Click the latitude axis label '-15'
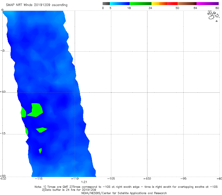The width and height of the screenshot is (222, 195). pos(3,133)
